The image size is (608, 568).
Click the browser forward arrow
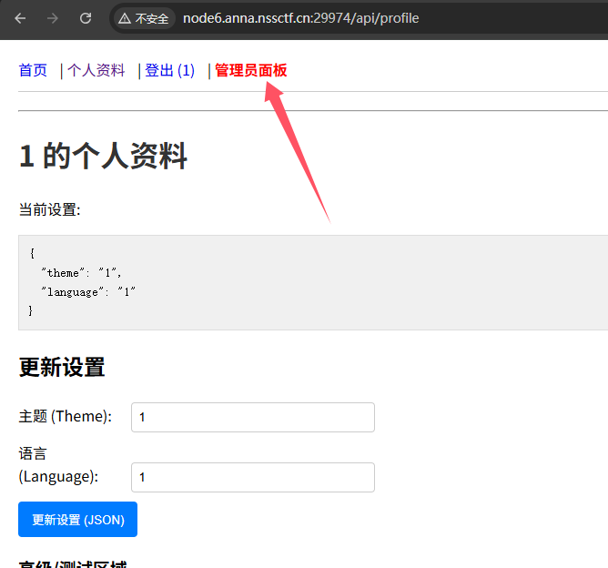click(53, 18)
